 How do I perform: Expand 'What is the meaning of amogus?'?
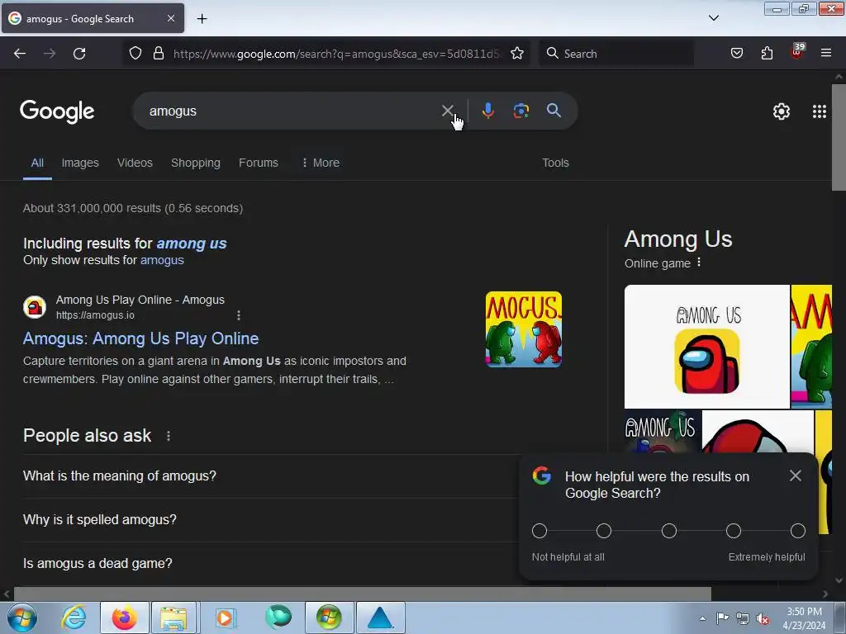[270, 476]
